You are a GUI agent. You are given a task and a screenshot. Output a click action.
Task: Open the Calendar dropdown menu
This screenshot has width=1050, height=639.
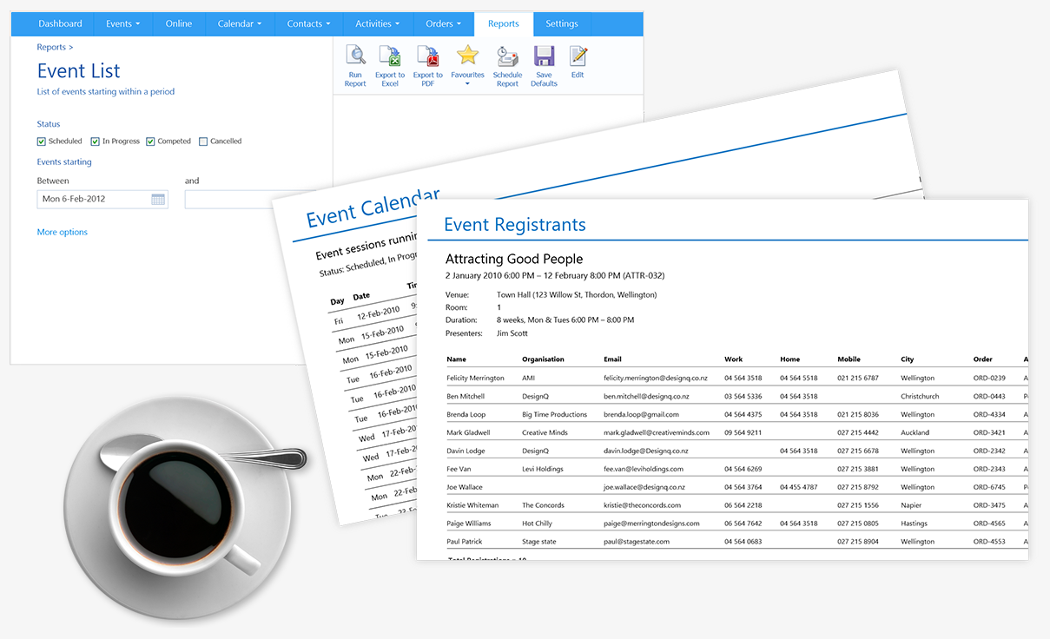240,24
